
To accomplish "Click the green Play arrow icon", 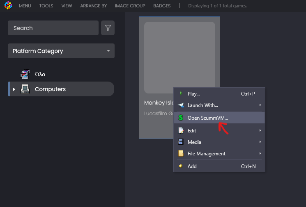I will [181, 93].
